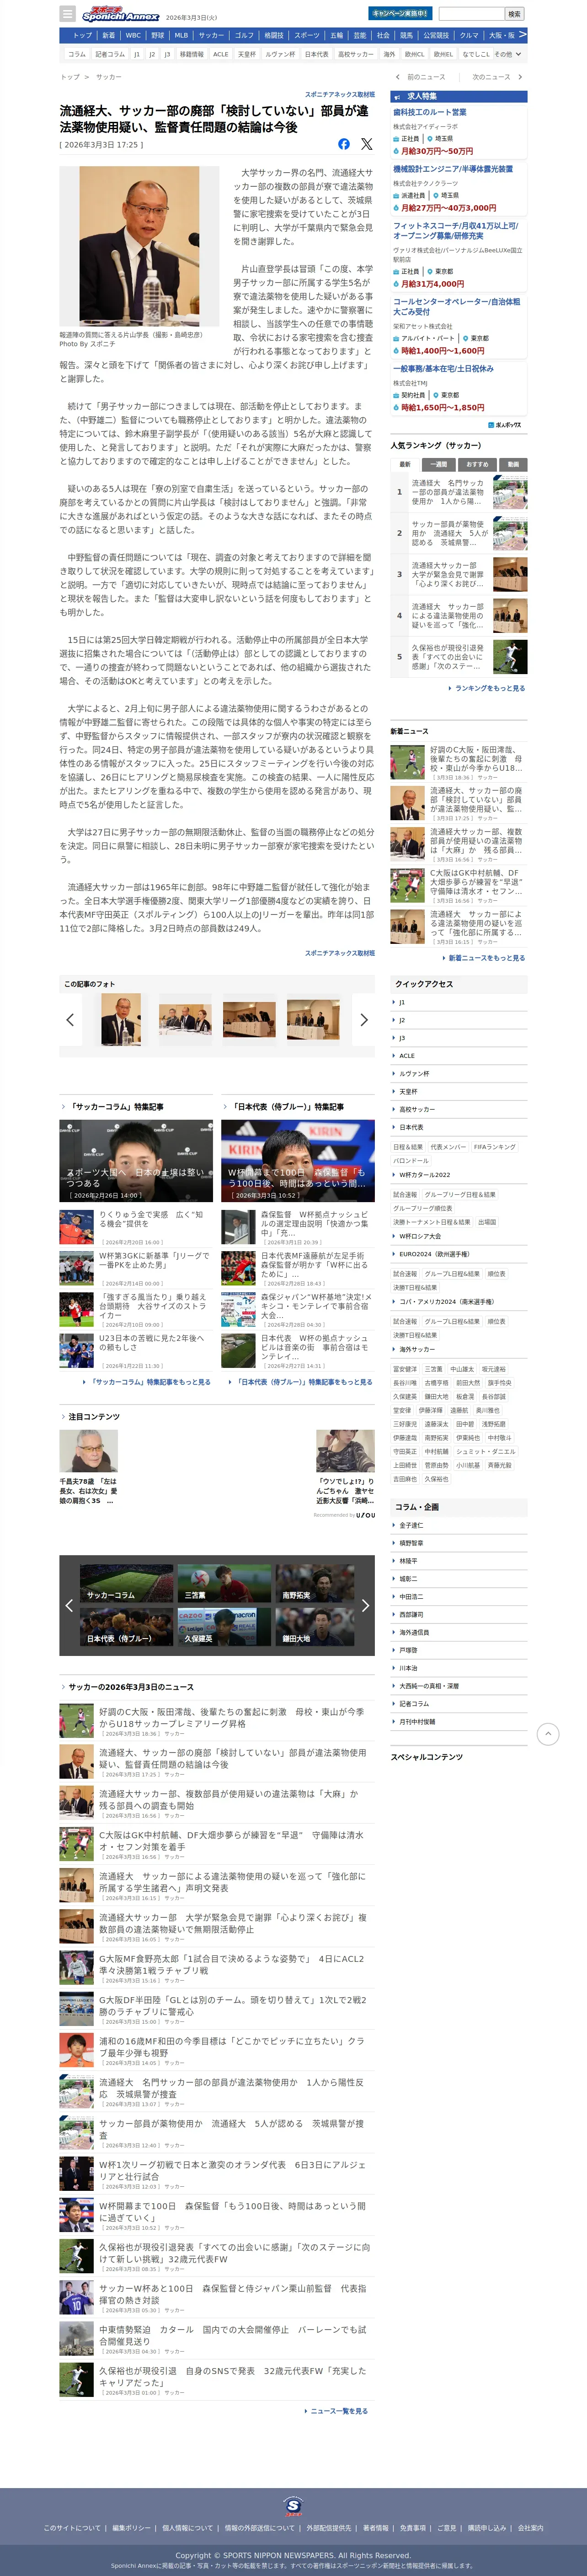
Task: Click the back-to-top circular arrow button
Action: [547, 1734]
